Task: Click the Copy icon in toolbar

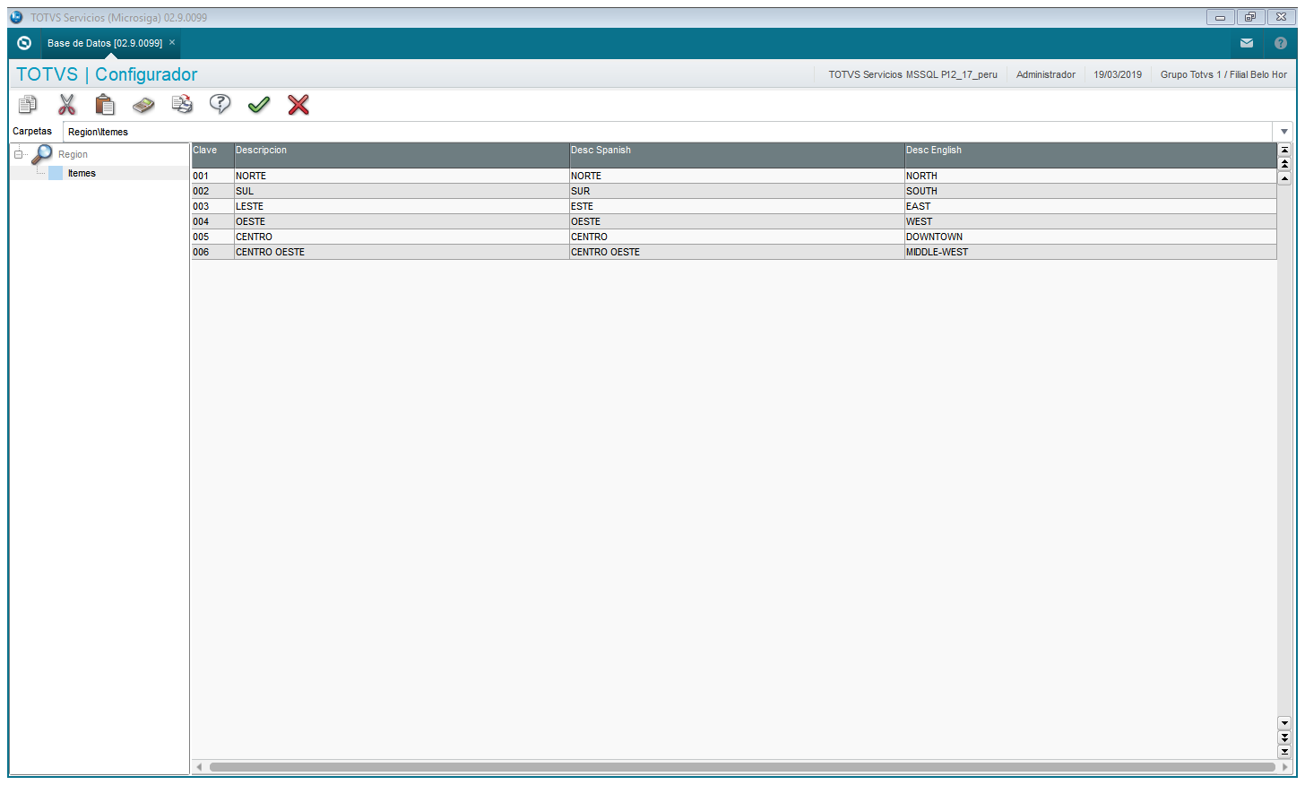Action: pyautogui.click(x=28, y=105)
